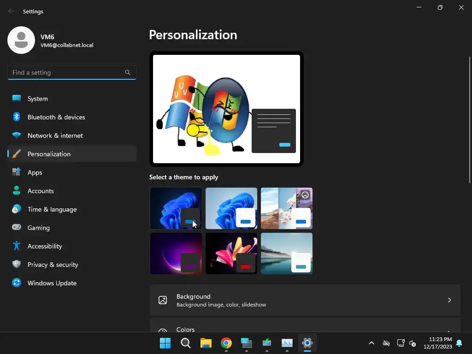Viewport: 472px width, 354px height.
Task: Open the Task Manager performance graph taskbar app
Action: click(287, 343)
